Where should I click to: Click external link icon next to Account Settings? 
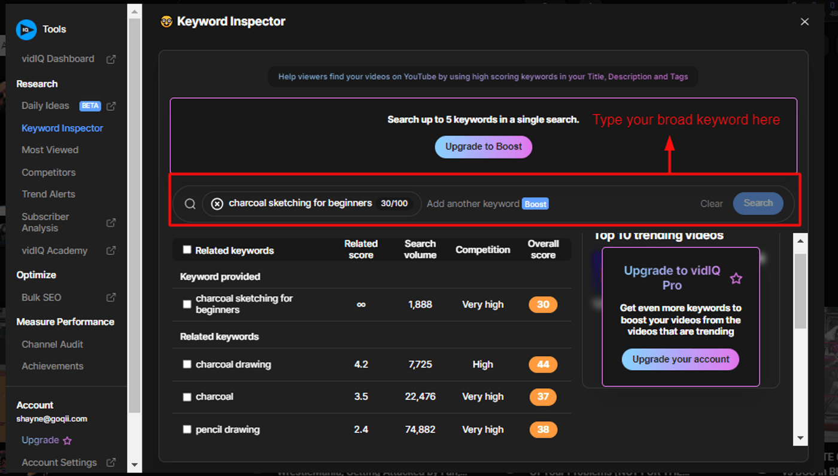111,462
